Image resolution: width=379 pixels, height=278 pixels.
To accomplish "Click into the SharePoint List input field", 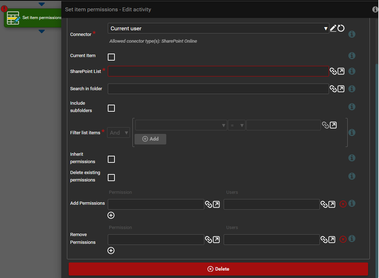I will pos(218,71).
